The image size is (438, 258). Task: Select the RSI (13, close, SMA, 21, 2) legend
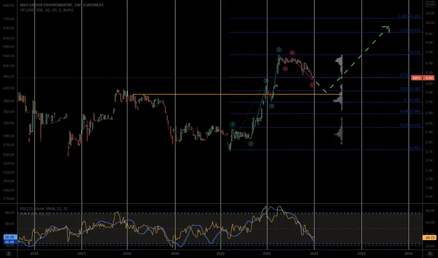[44, 209]
